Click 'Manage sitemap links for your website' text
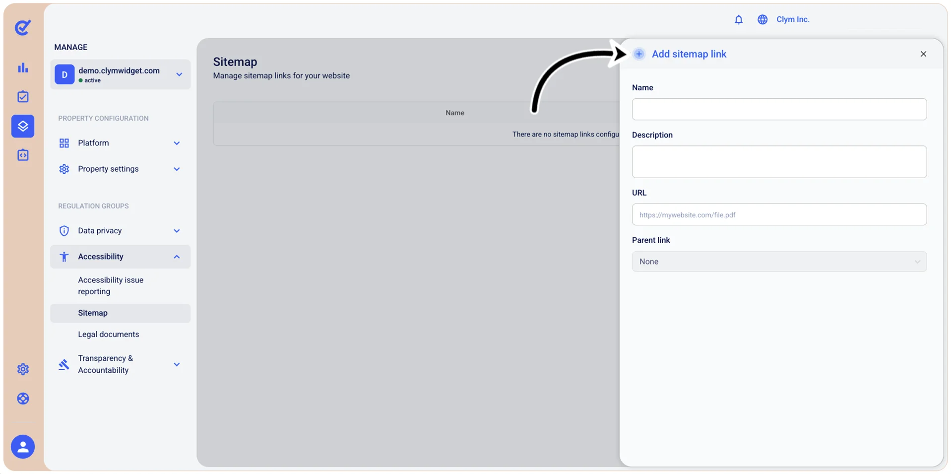Viewport: 951px width, 474px height. (x=281, y=75)
